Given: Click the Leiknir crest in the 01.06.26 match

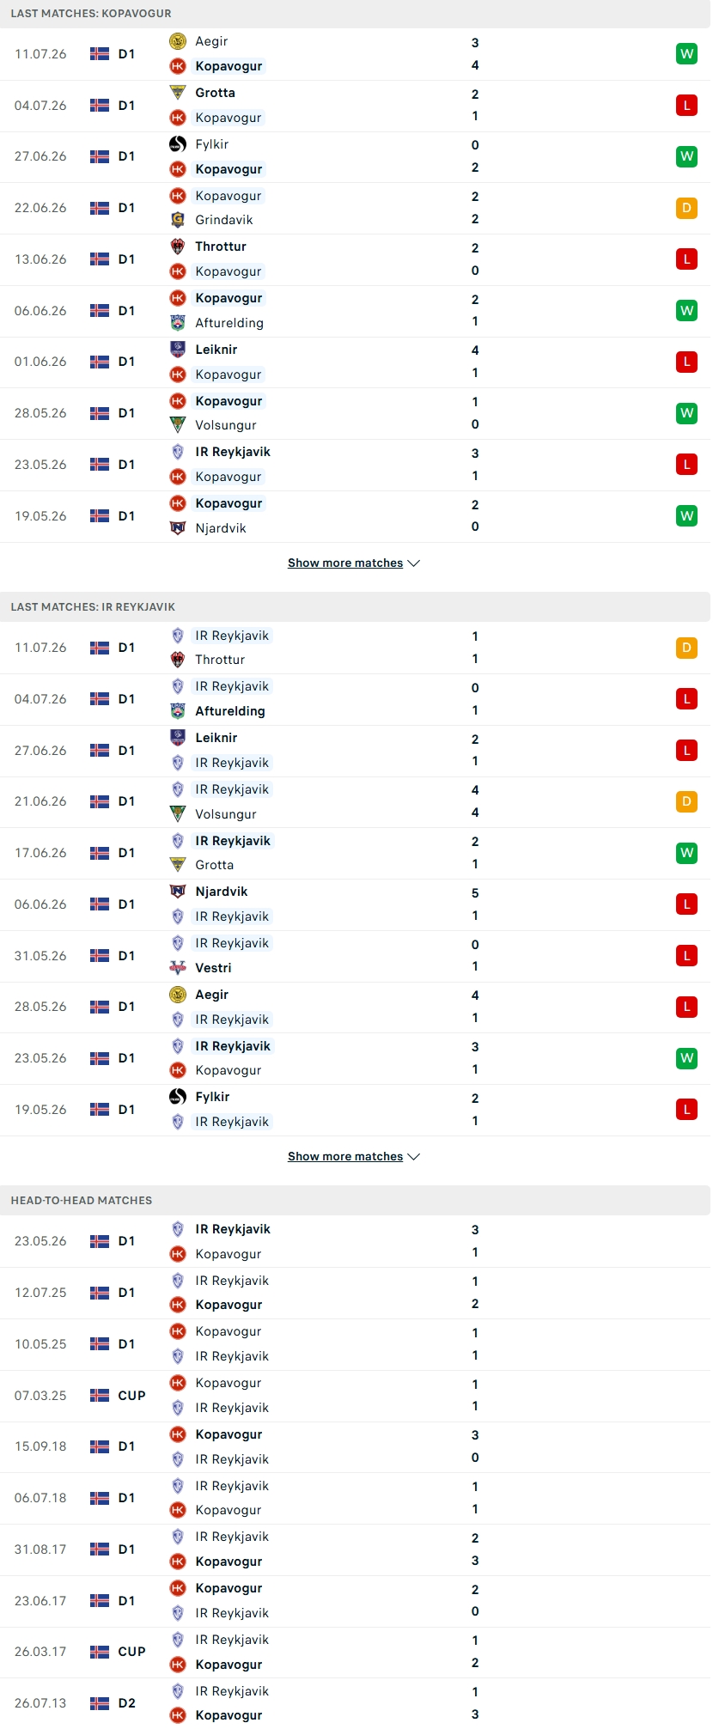Looking at the screenshot, I should coord(178,350).
